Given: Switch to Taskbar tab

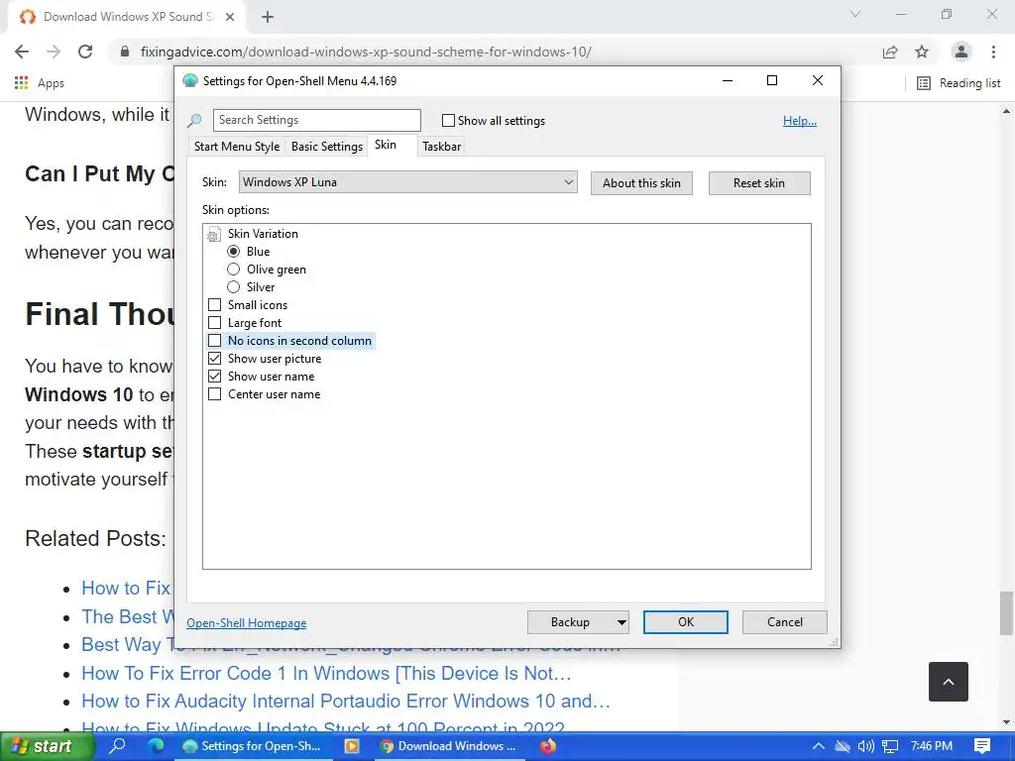Looking at the screenshot, I should tap(441, 147).
